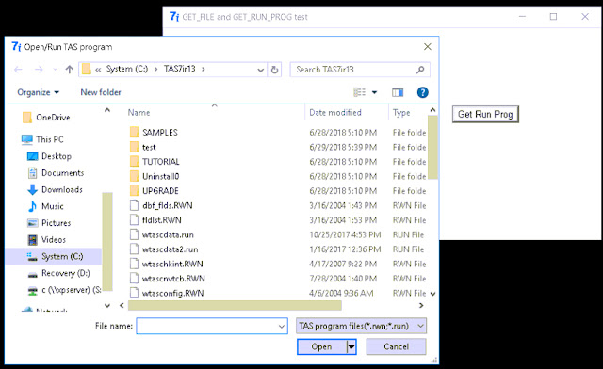Click the Cancel button
603x369 pixels.
point(396,346)
